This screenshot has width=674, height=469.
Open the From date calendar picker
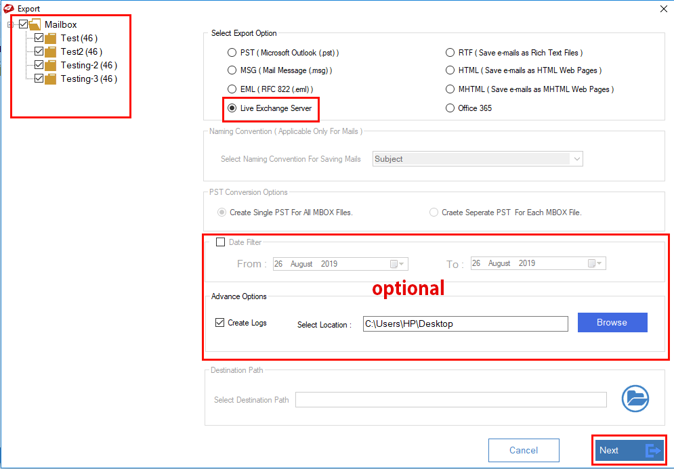click(397, 264)
